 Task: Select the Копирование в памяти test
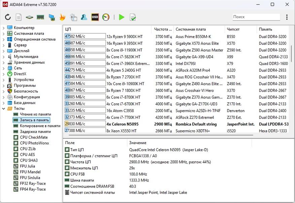pos(40,126)
